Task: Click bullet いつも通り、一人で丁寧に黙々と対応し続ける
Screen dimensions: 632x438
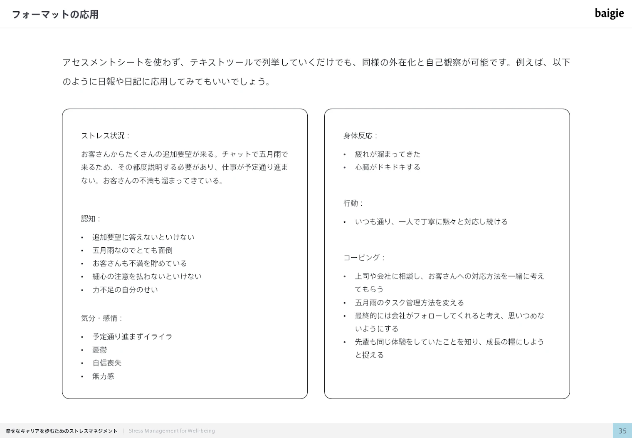Action: tap(431, 222)
